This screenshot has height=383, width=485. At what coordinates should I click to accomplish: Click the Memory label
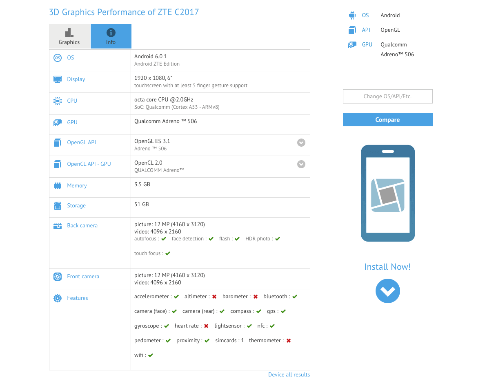(x=77, y=186)
